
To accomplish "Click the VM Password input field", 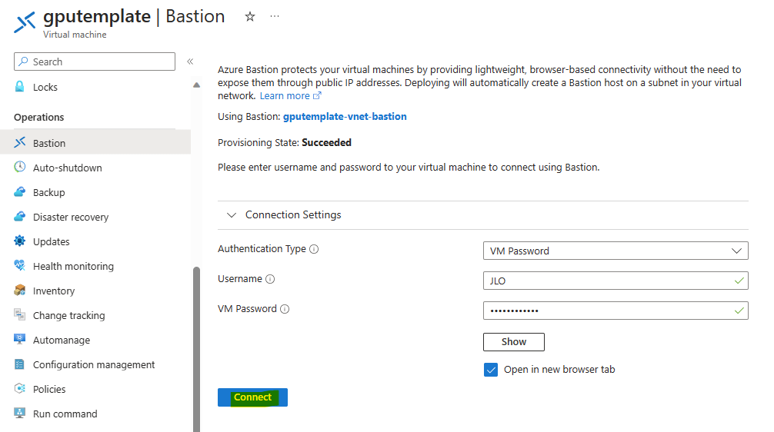I will pos(616,311).
